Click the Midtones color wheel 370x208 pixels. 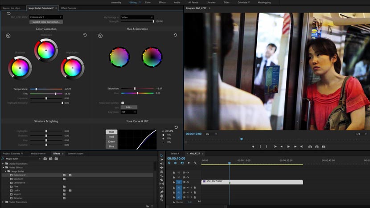[x=46, y=50]
